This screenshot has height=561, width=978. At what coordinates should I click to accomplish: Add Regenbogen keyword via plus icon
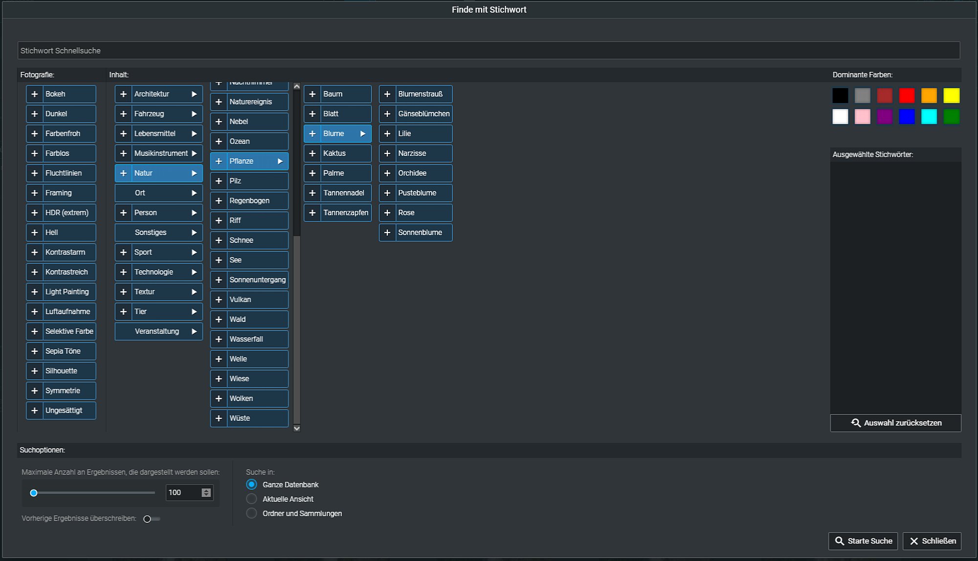219,201
